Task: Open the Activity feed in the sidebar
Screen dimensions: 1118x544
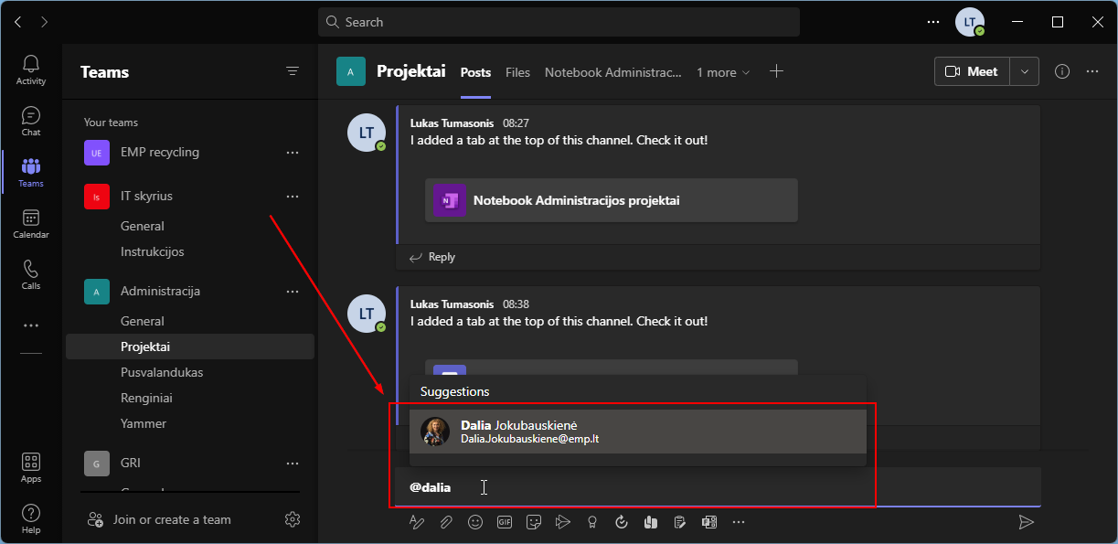Action: (31, 69)
